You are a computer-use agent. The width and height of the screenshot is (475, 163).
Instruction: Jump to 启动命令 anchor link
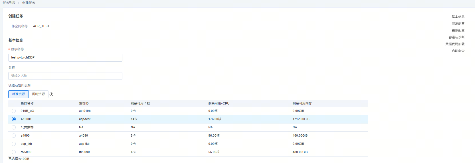(458, 51)
